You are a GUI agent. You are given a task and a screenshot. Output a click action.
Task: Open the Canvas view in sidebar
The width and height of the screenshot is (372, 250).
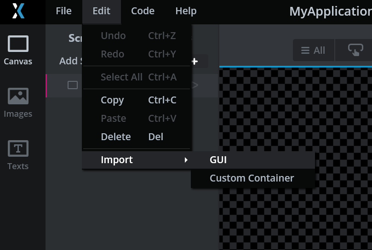pyautogui.click(x=18, y=50)
